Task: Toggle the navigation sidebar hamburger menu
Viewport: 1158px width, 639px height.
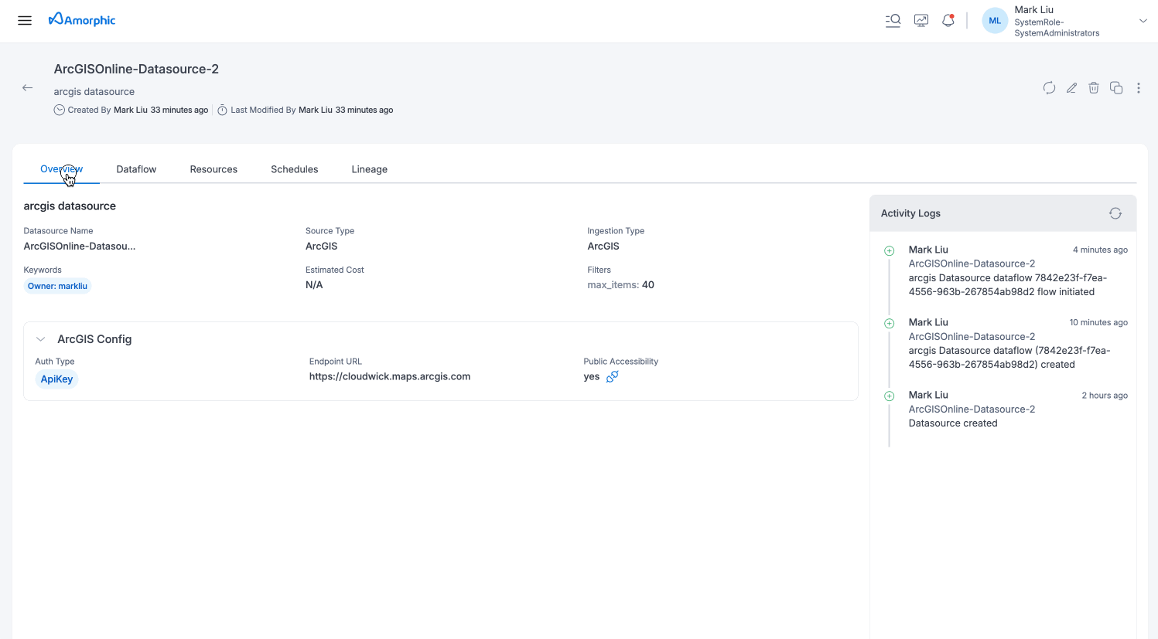Action: coord(24,20)
